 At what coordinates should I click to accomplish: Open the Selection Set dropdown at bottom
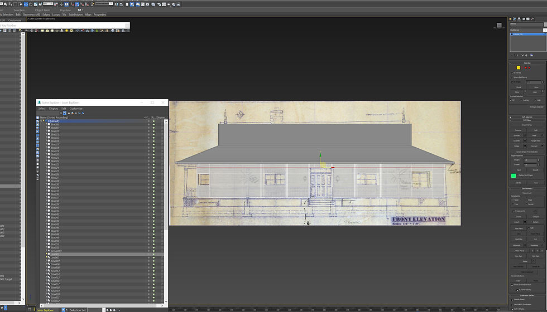pos(104,310)
